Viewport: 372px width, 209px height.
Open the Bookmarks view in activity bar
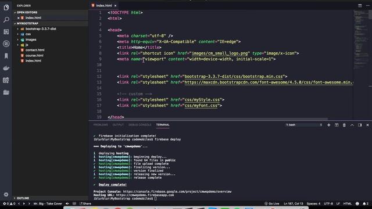coord(6,56)
